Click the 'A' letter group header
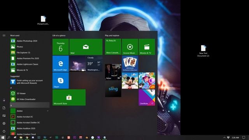The image size is (249, 140). pyautogui.click(x=30, y=105)
